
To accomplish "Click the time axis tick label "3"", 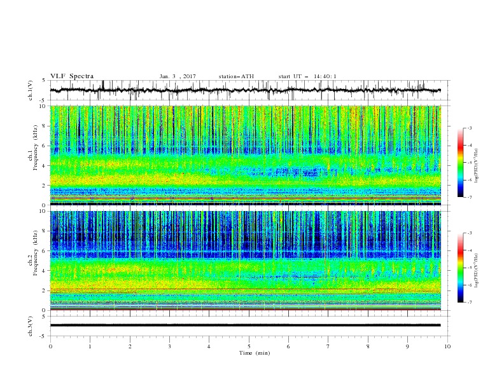I will [169, 346].
